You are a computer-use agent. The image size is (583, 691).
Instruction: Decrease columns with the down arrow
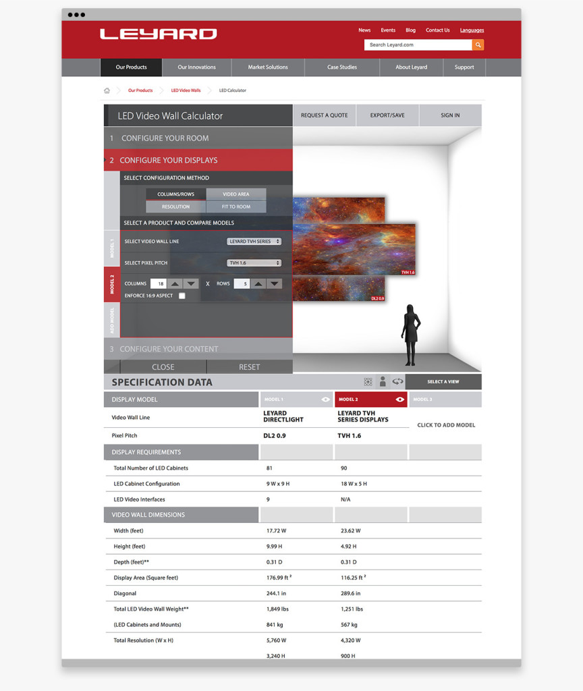point(191,284)
